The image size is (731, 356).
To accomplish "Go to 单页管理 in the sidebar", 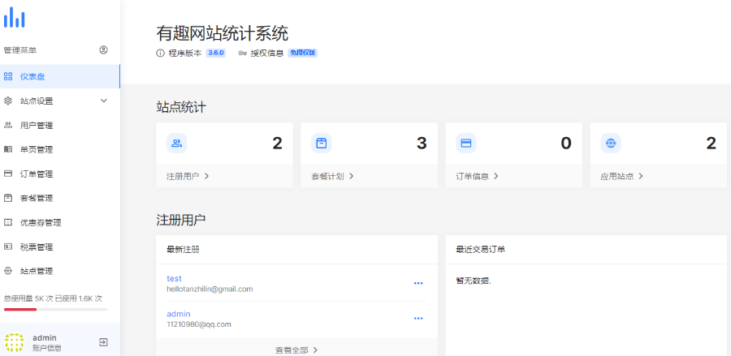I will tap(59, 149).
